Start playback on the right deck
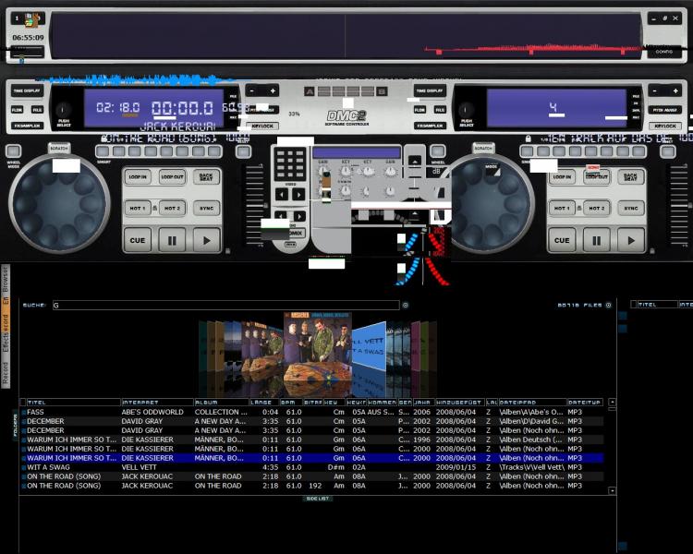 (631, 240)
